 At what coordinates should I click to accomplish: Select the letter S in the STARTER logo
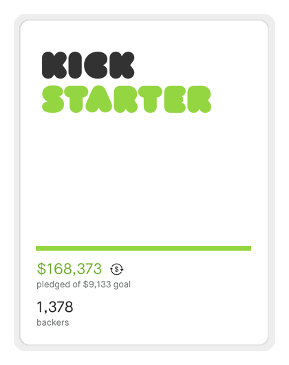coord(53,99)
